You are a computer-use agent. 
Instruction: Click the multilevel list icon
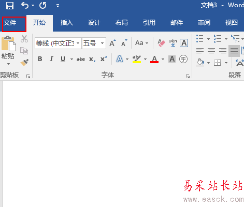[235, 39]
